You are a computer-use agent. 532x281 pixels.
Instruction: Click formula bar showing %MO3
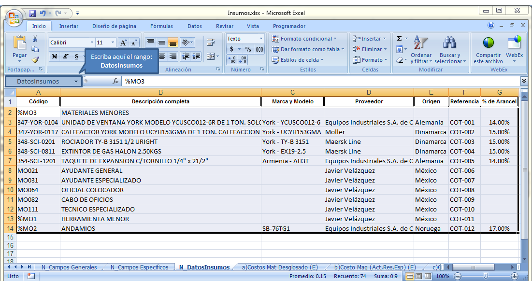coord(321,81)
